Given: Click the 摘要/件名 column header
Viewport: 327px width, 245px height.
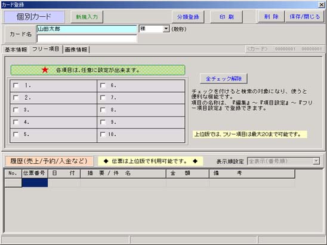Looking at the screenshot, I should tap(123, 173).
